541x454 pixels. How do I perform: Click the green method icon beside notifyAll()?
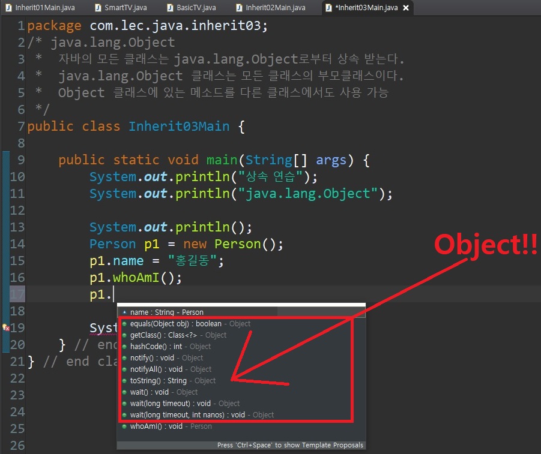(124, 369)
